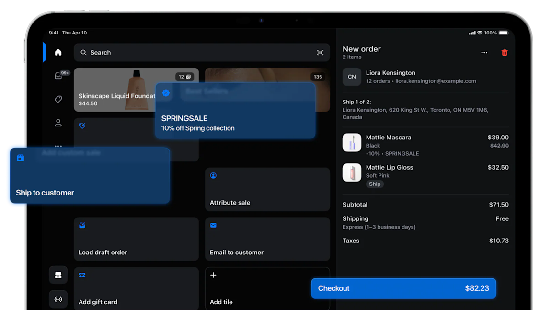Click the Ship 1 of 2 address text
The height and width of the screenshot is (310, 551).
415,110
